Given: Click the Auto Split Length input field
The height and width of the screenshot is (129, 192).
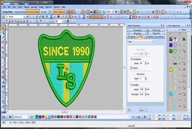Looking at the screenshot, I should tap(142, 89).
